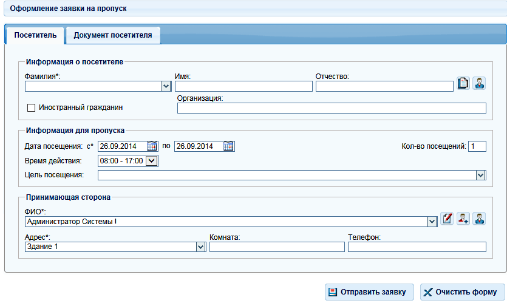Open the calendar for the end visit date
507x303 pixels.
(228, 146)
